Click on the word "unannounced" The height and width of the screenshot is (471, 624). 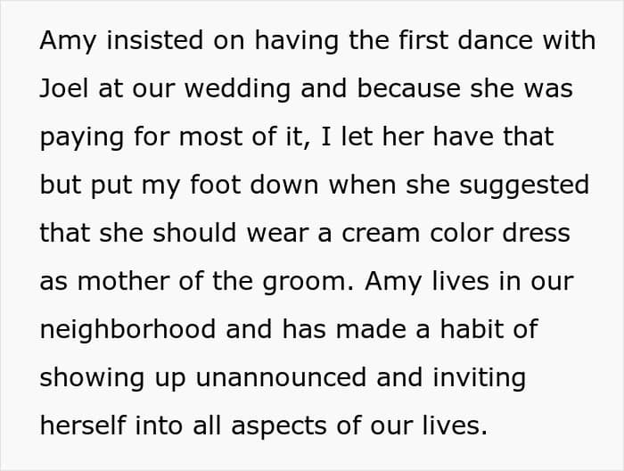point(281,378)
